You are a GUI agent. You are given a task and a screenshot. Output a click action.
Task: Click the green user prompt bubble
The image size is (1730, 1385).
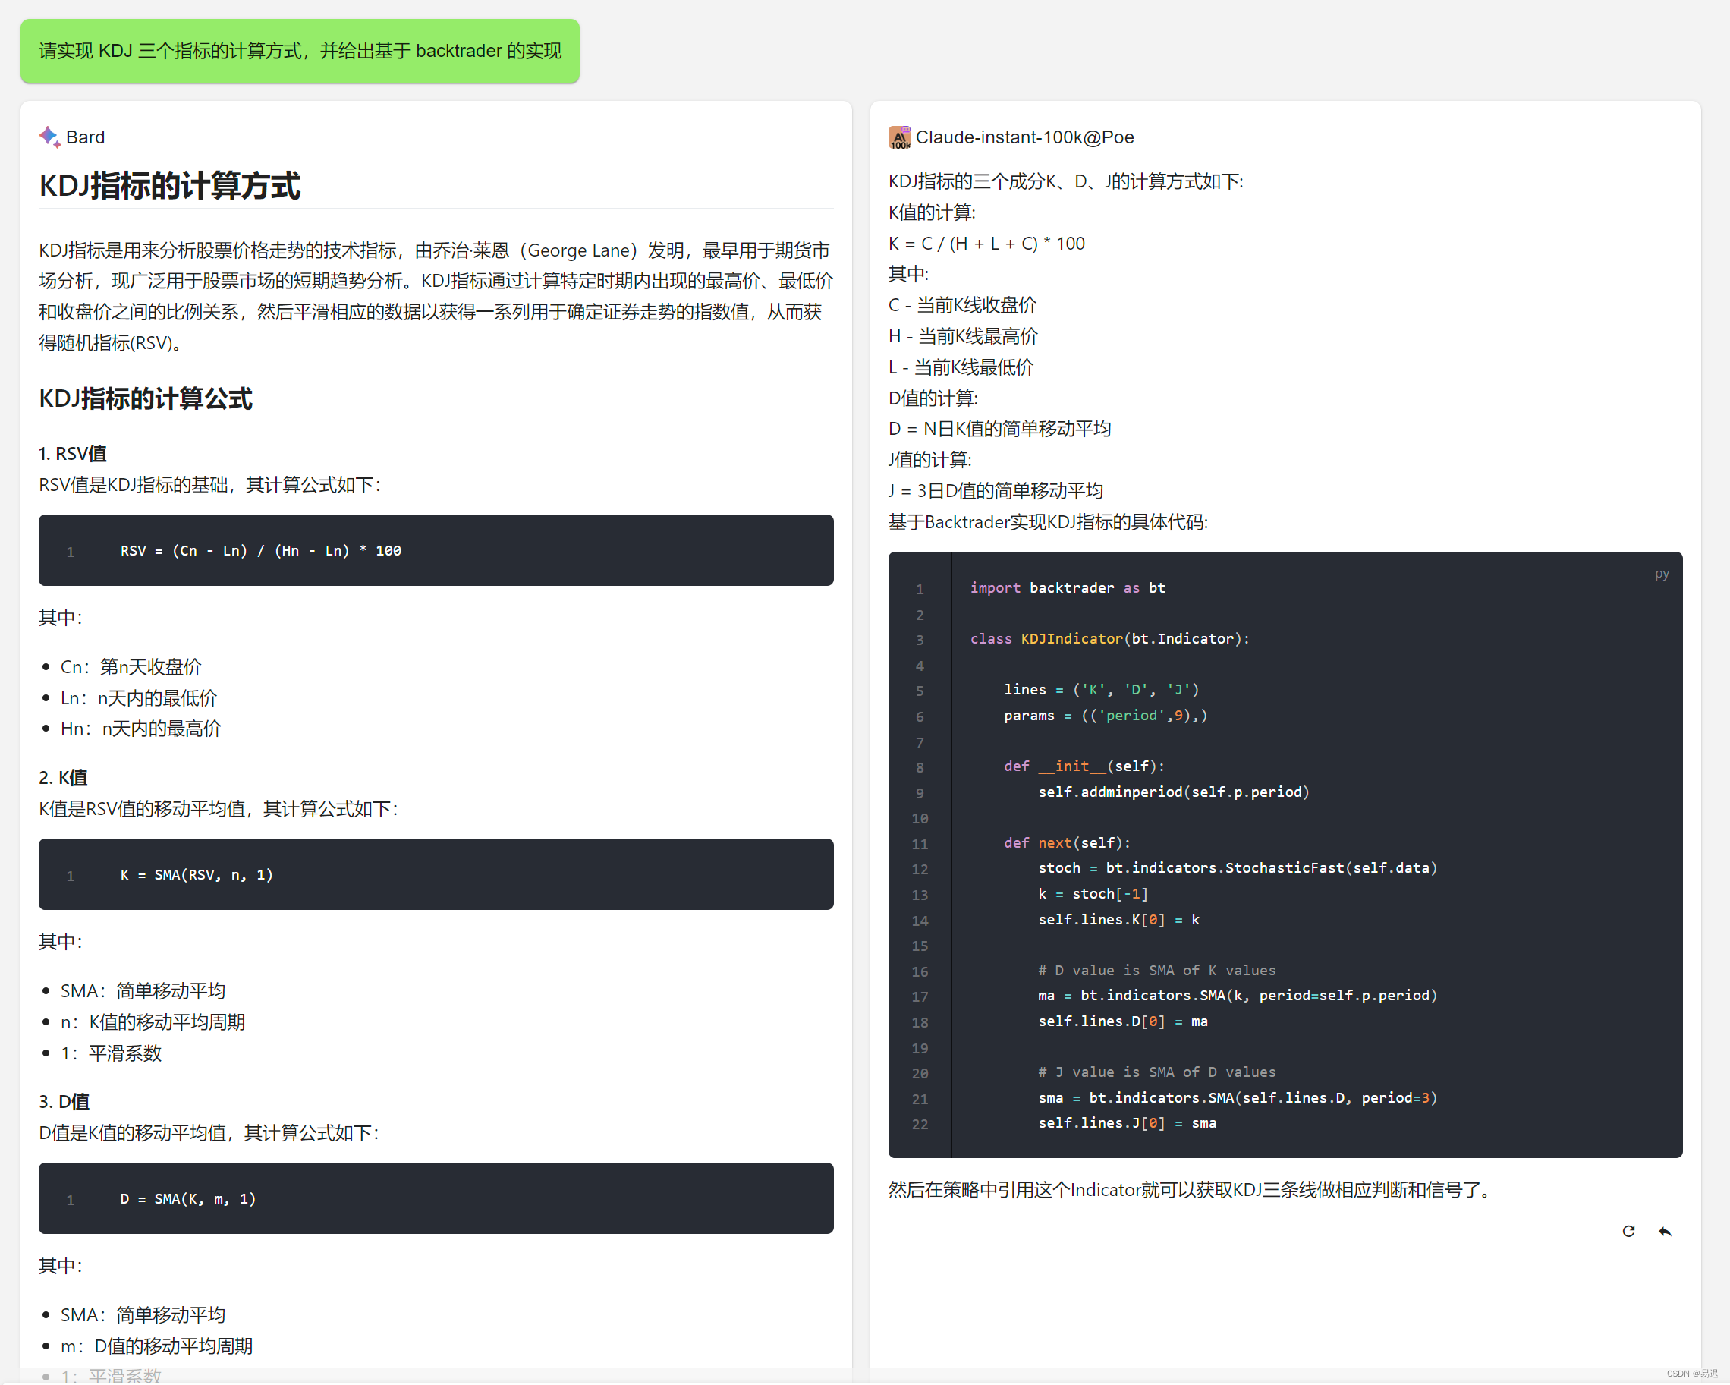(x=300, y=52)
